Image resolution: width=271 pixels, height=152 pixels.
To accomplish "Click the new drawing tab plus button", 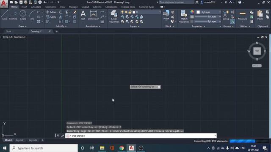I will 56,32.
